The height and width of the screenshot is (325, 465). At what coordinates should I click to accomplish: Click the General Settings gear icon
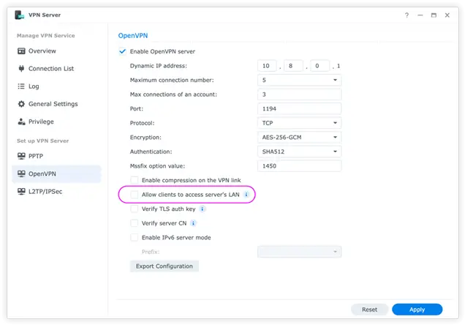pos(21,104)
